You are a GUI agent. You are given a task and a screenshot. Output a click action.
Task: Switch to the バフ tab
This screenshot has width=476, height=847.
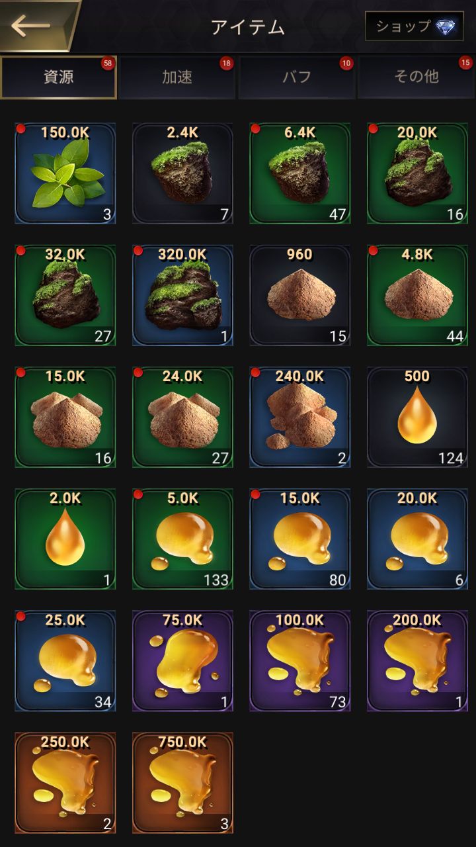point(296,77)
